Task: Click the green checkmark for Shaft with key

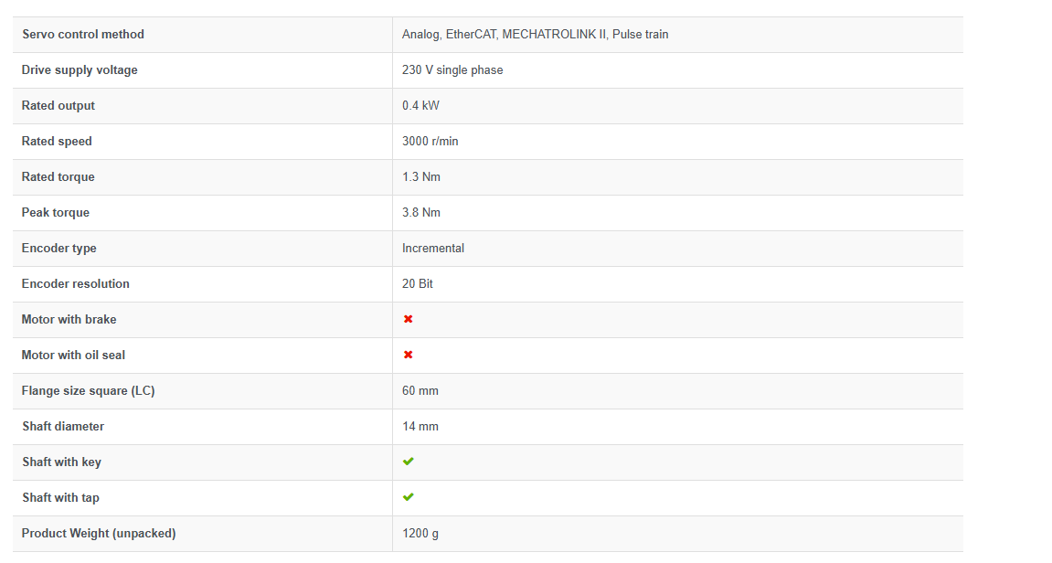Action: 409,462
